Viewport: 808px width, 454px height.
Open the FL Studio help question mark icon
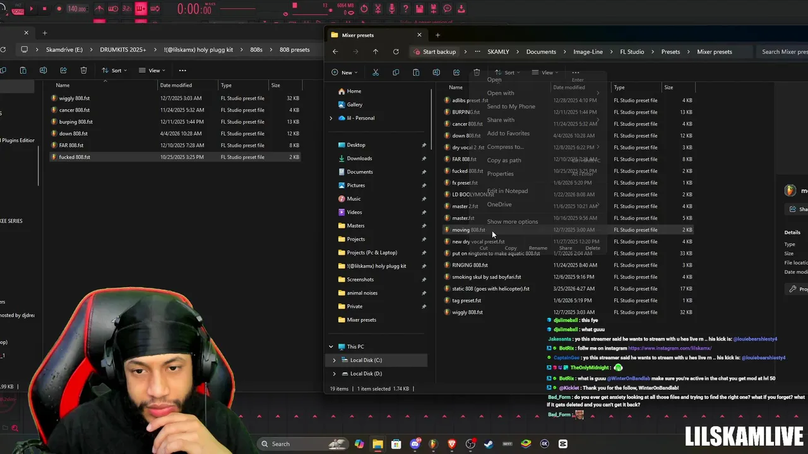(406, 9)
